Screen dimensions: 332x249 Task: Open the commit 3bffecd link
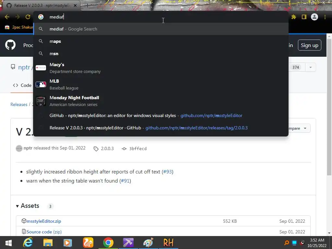click(x=134, y=148)
